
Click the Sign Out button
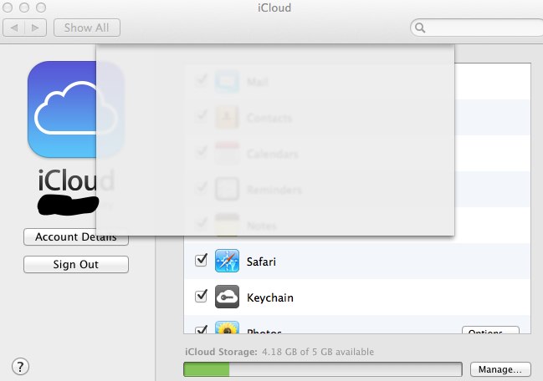(76, 265)
